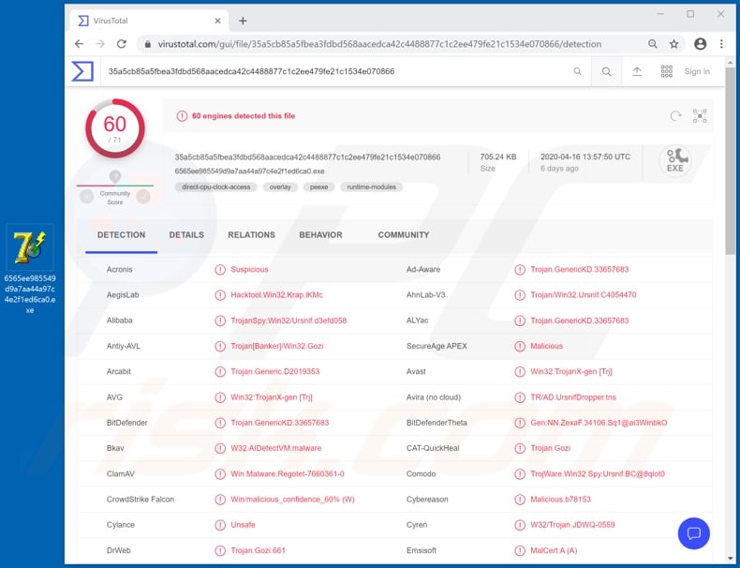Click the browser address bar URL
The height and width of the screenshot is (568, 740).
[x=379, y=44]
